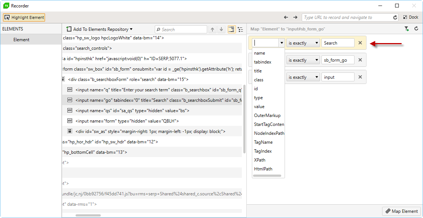Screen dimensions: 423x218
Task: Click the div icon beside b_searchboxForm
Action: point(63,79)
